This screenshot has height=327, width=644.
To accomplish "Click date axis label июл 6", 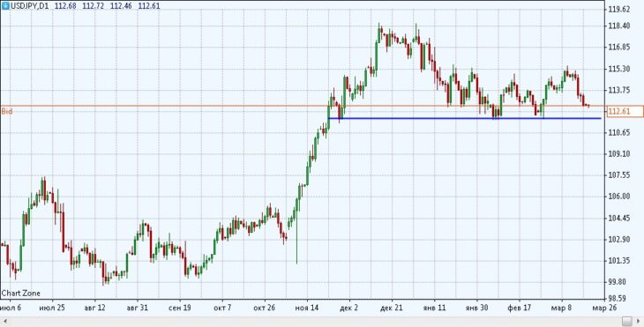I will pyautogui.click(x=11, y=308).
